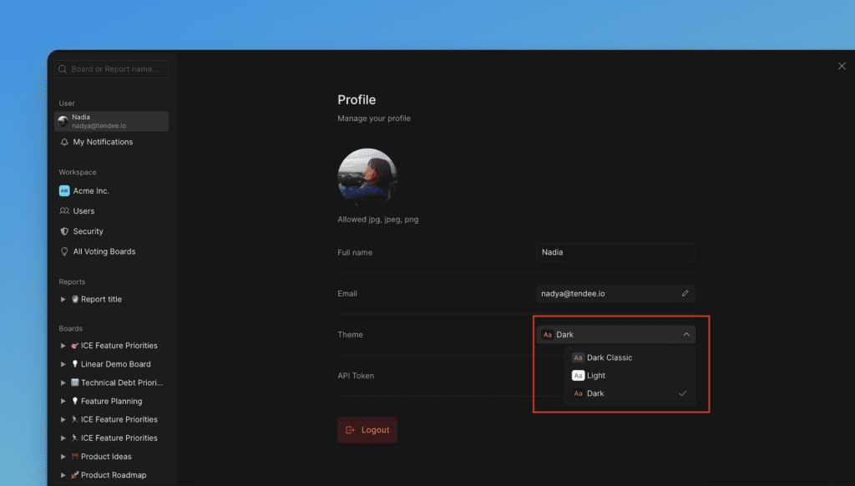The height and width of the screenshot is (486, 855).
Task: Click the Acme Inc. workspace logo icon
Action: tap(64, 190)
